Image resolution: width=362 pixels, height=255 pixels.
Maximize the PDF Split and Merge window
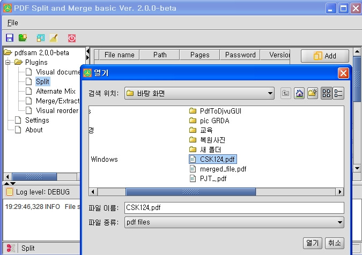344,9
